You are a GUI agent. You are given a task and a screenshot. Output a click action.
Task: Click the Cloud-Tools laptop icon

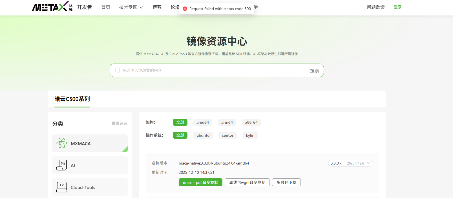62,187
